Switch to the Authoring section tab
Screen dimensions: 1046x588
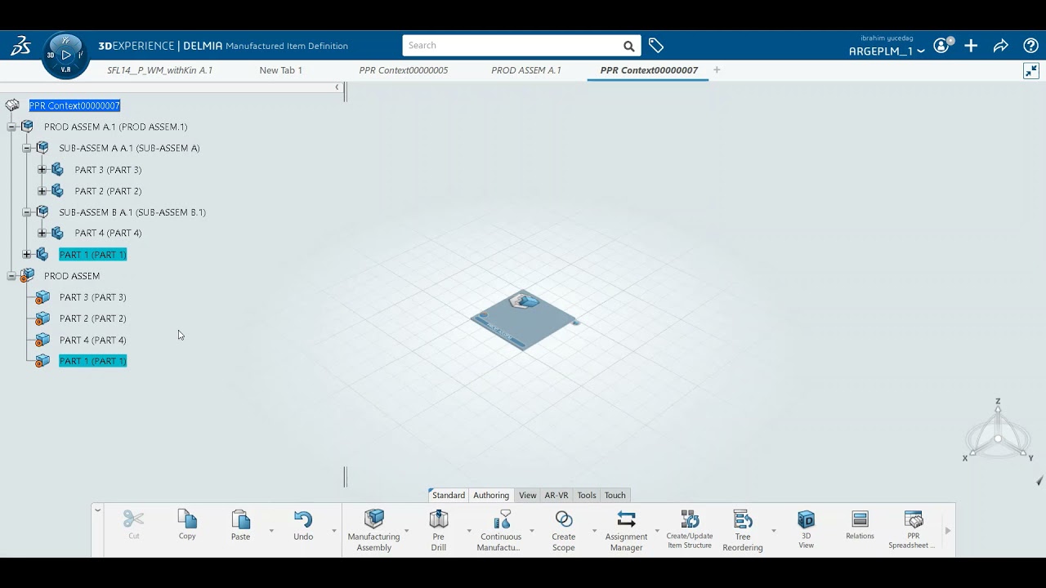(491, 495)
